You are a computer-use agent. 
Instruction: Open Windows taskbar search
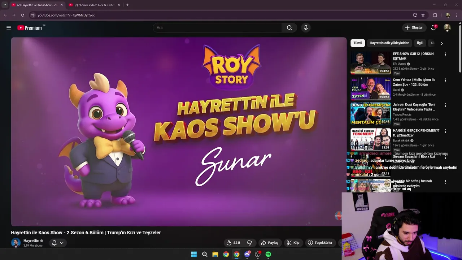[x=205, y=254]
